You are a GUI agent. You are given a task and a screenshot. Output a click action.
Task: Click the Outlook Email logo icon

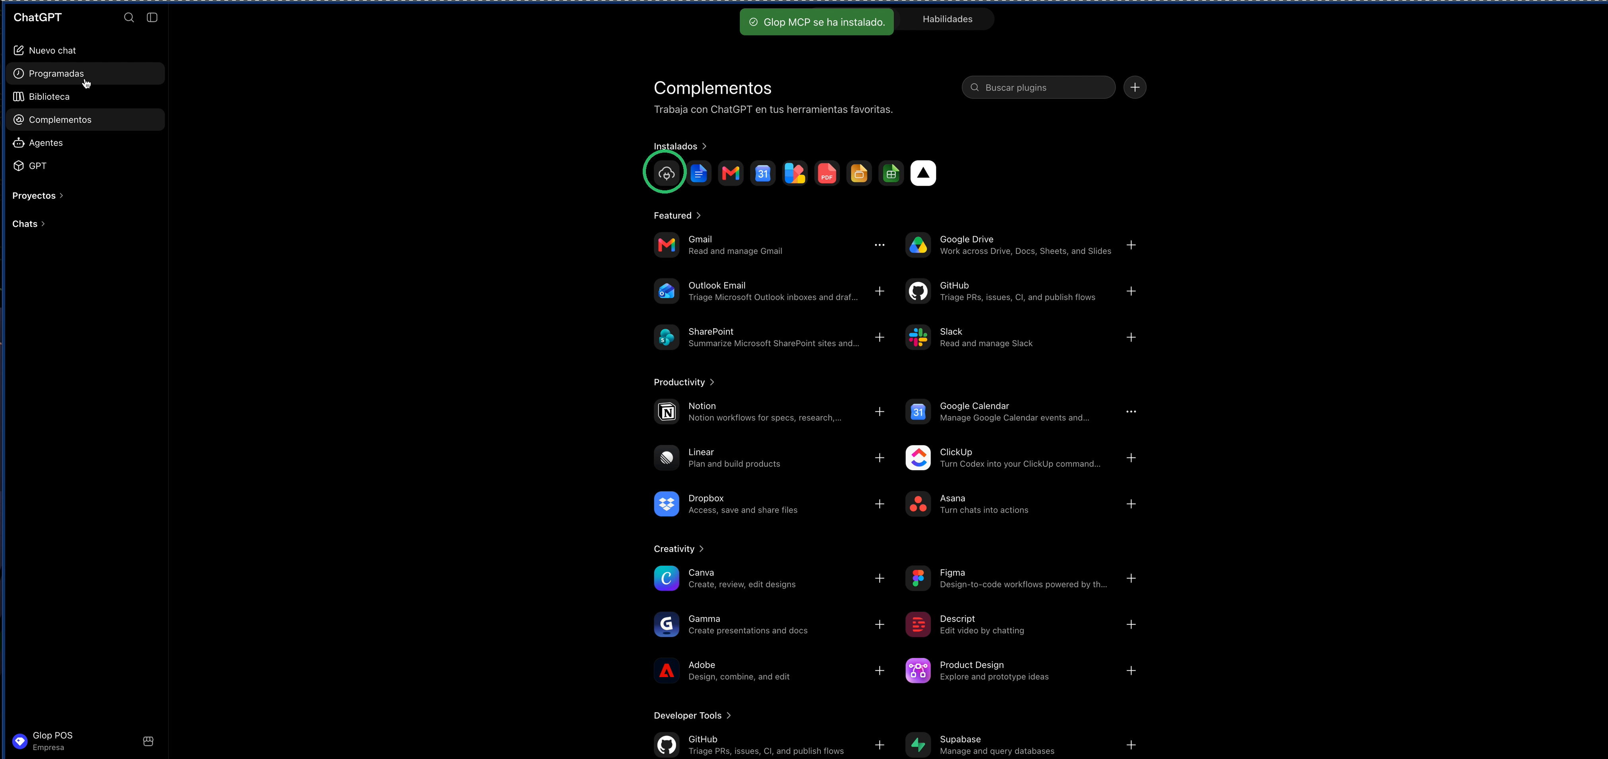click(666, 291)
